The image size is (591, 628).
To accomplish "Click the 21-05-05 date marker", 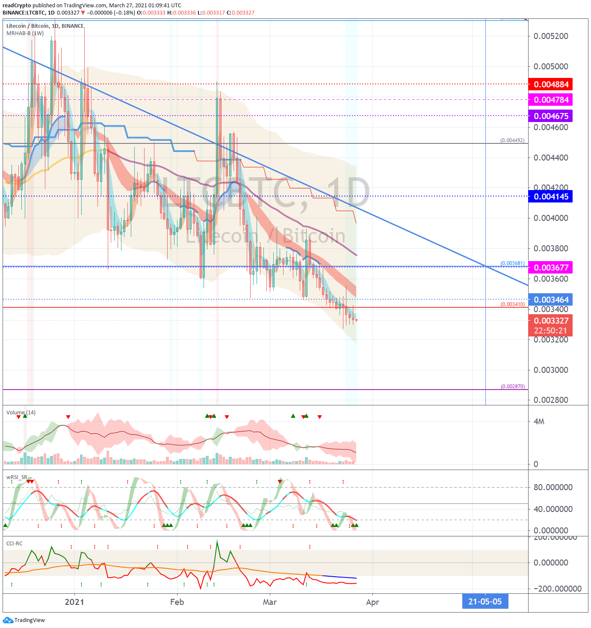I will tap(485, 601).
